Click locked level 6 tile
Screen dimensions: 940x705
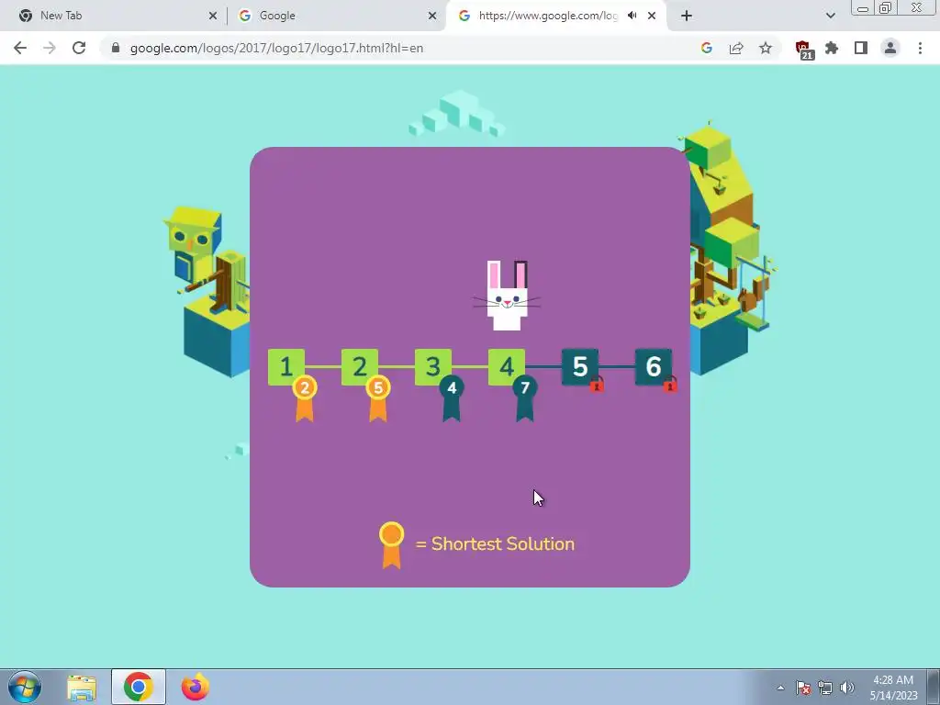pyautogui.click(x=654, y=366)
